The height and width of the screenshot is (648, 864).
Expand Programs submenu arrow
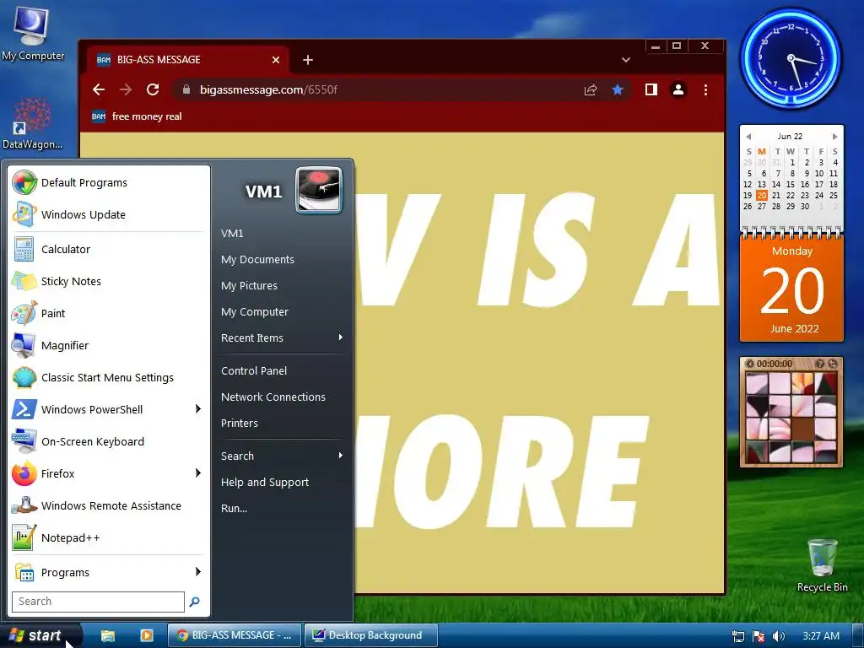click(x=197, y=571)
